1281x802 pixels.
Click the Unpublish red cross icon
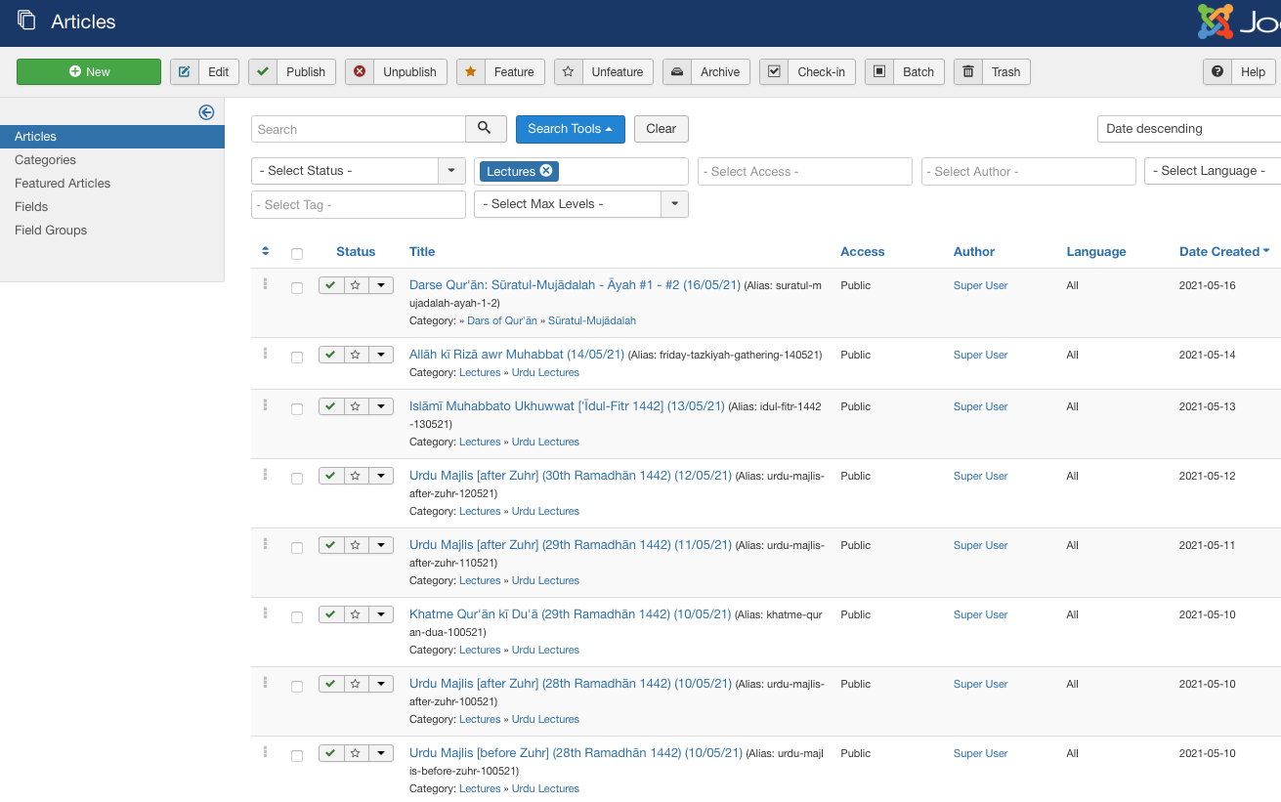360,71
